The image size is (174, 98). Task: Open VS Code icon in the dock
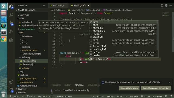click(4, 19)
